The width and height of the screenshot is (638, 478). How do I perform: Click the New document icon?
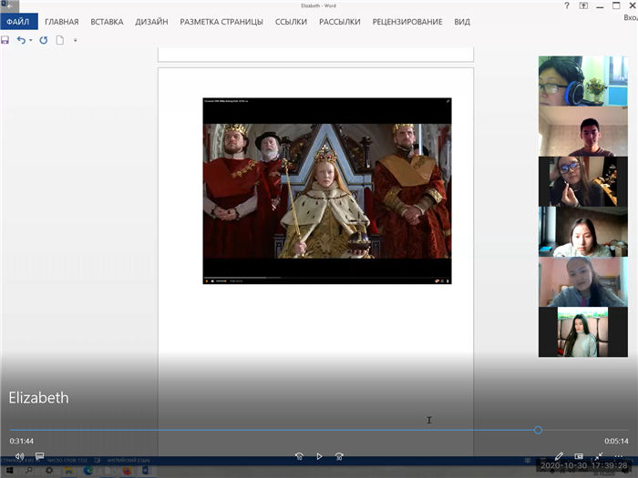pos(60,40)
